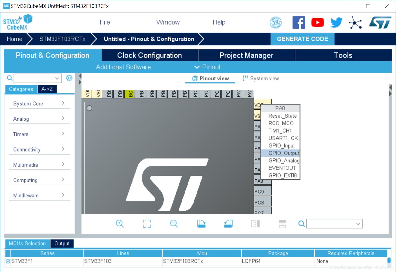The height and width of the screenshot is (272, 396).
Task: Open the Output tab
Action: point(62,243)
